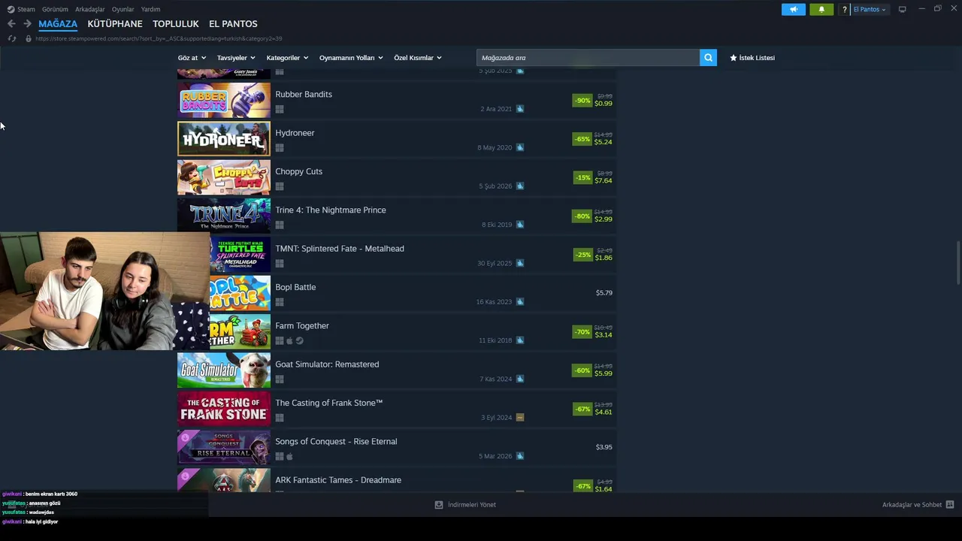
Task: Click the star icon for İstek Listesi
Action: 734,58
